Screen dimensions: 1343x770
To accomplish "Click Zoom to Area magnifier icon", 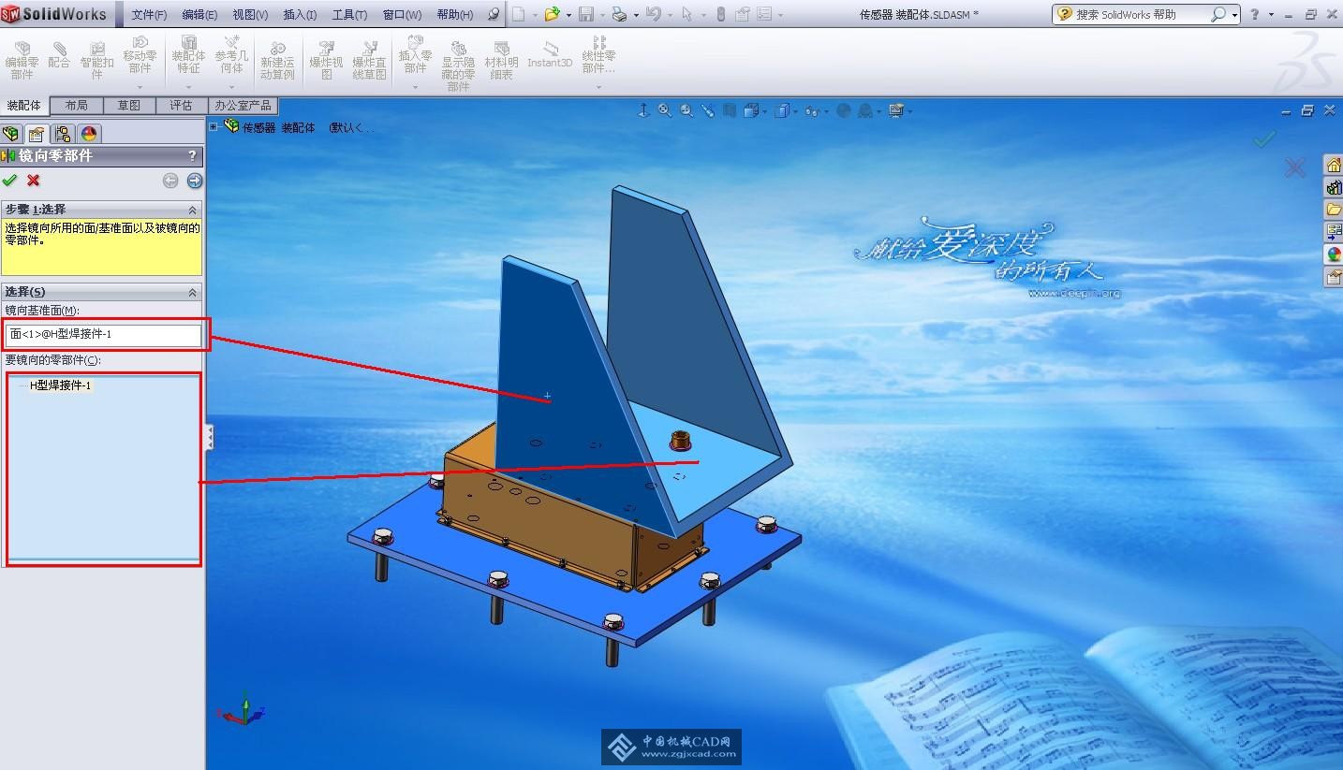I will 686,110.
